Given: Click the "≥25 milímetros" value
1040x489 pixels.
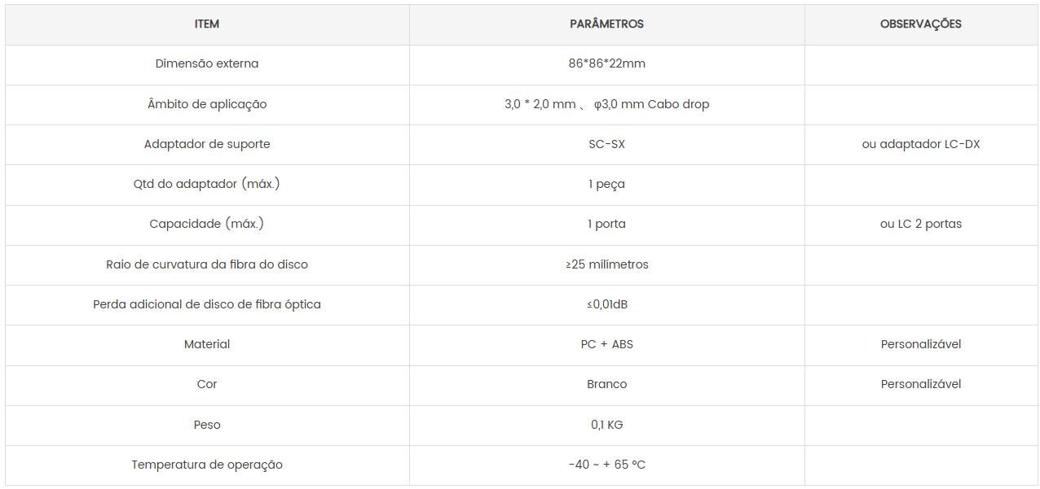Looking at the screenshot, I should tap(606, 264).
